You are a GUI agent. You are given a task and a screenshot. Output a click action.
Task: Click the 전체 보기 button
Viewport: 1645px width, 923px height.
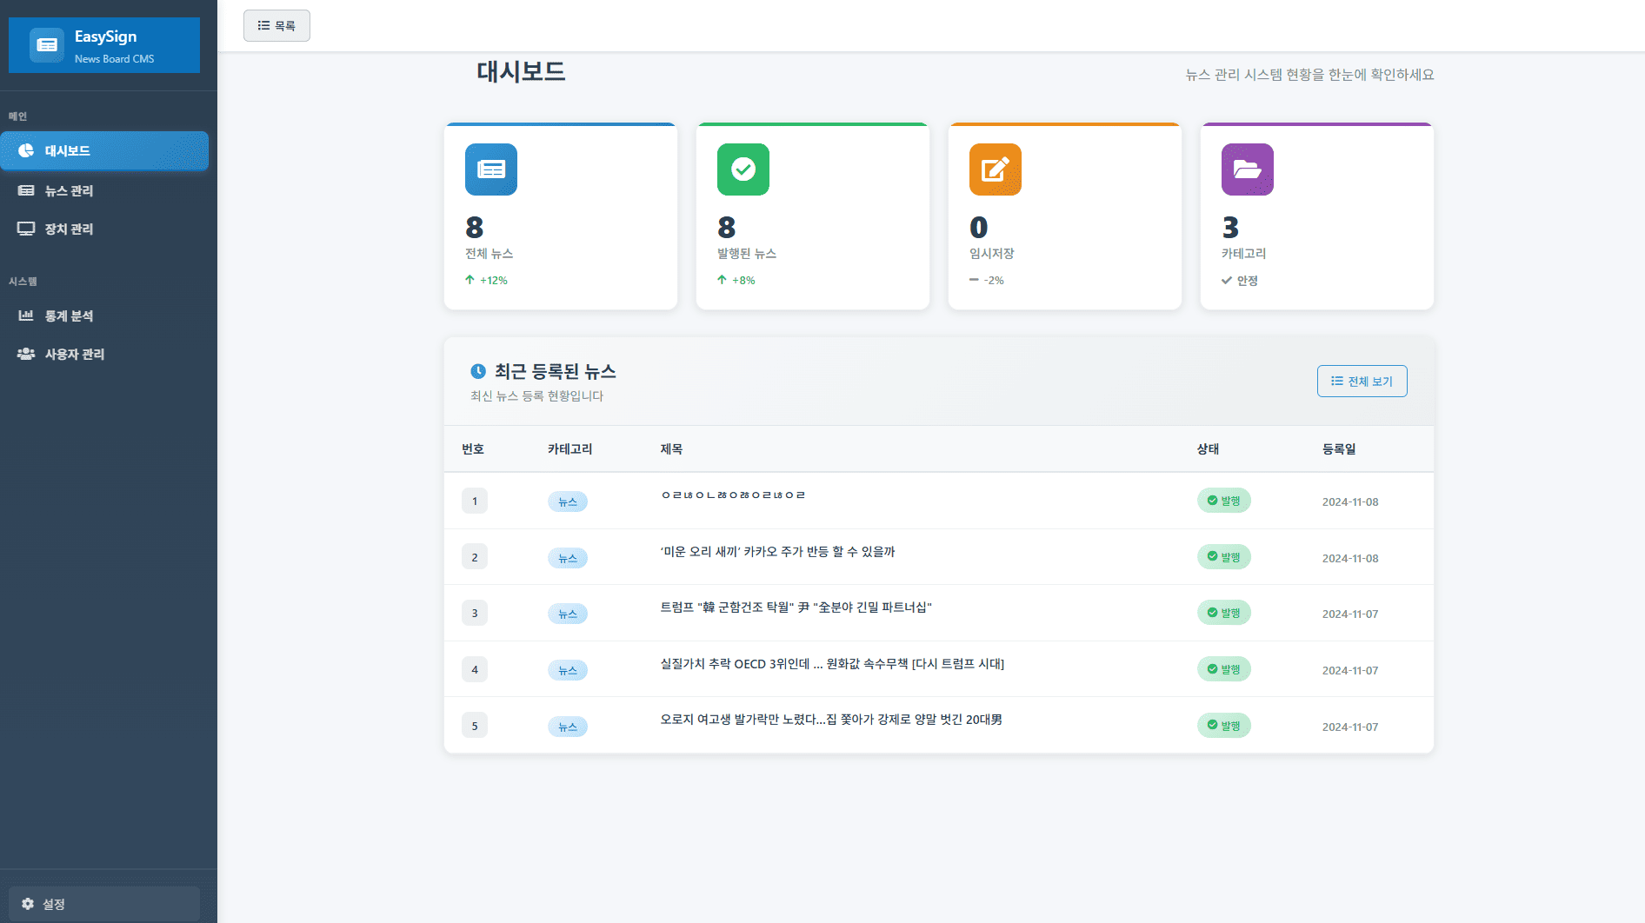[1362, 382]
